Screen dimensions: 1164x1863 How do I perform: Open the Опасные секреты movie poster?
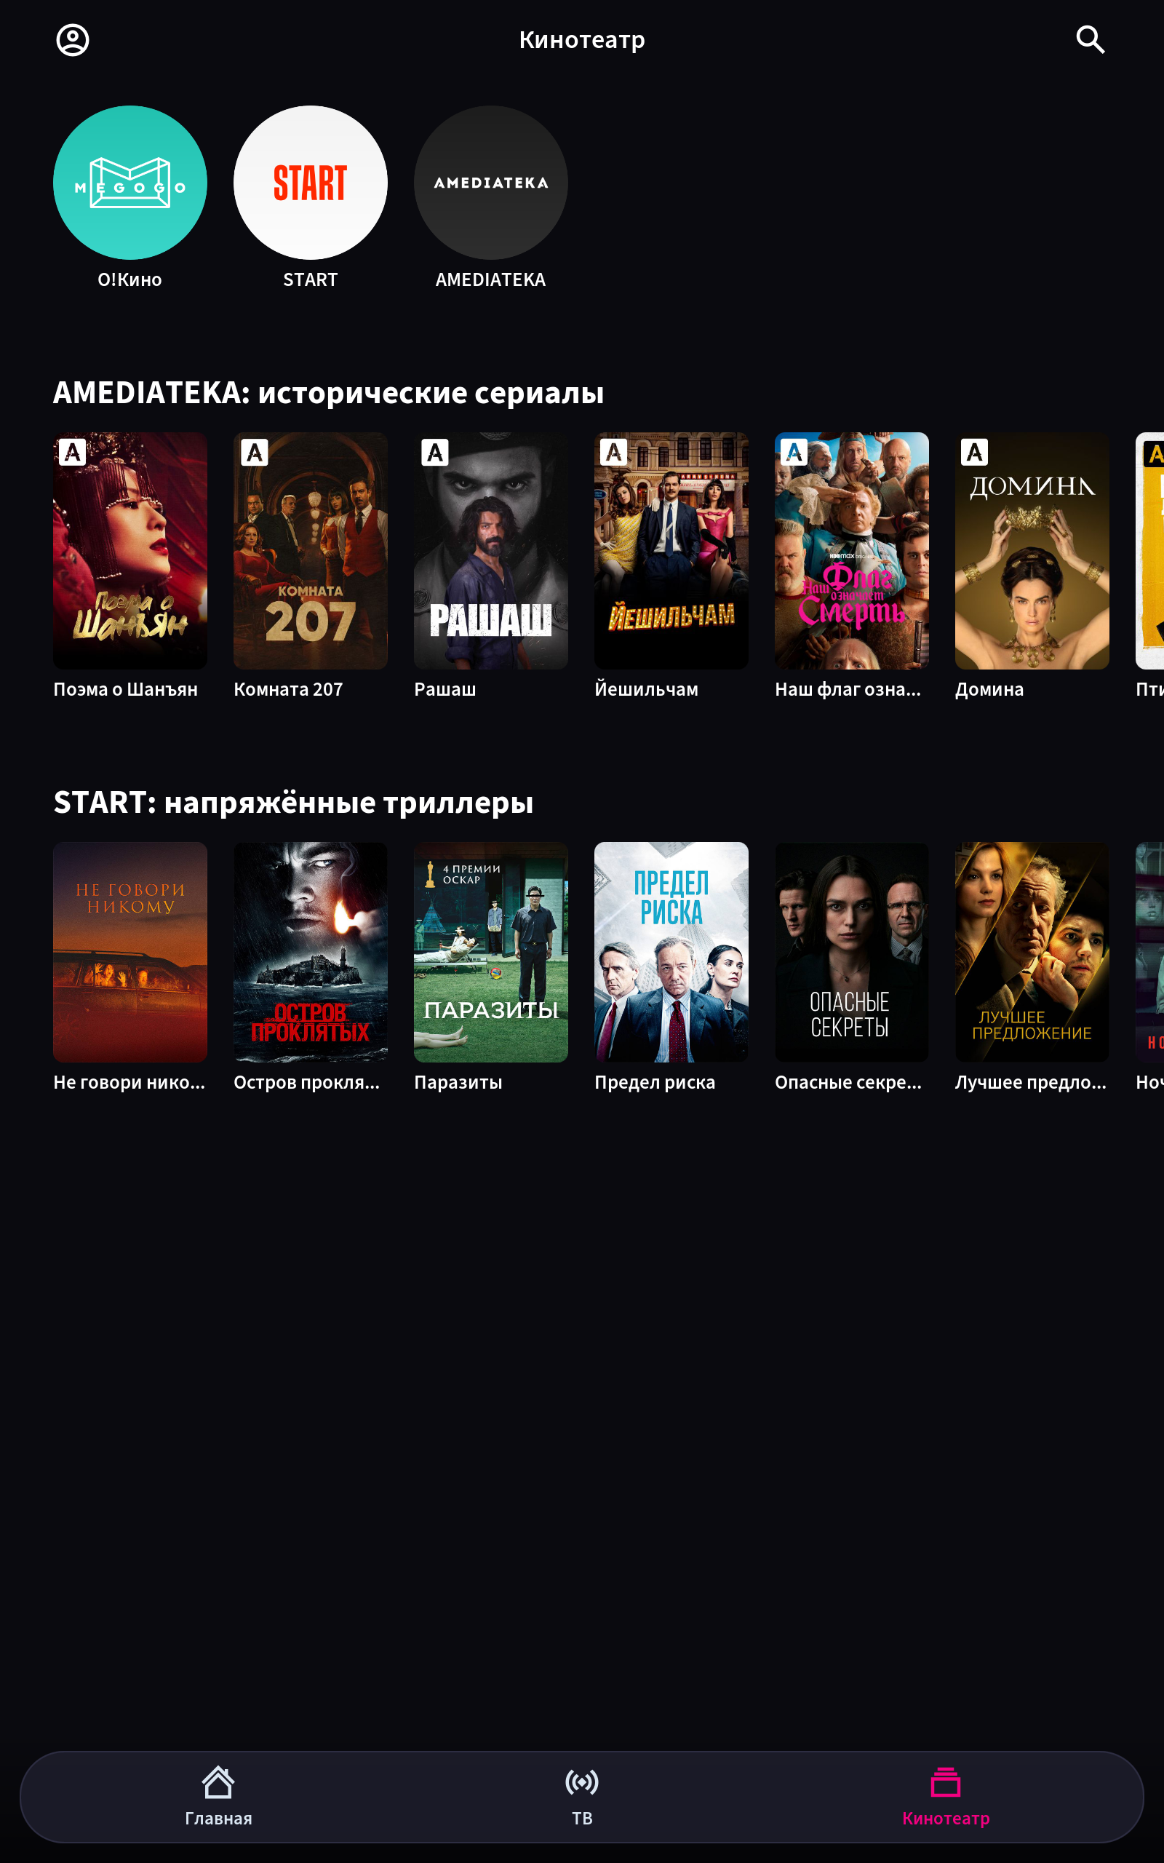pos(851,953)
